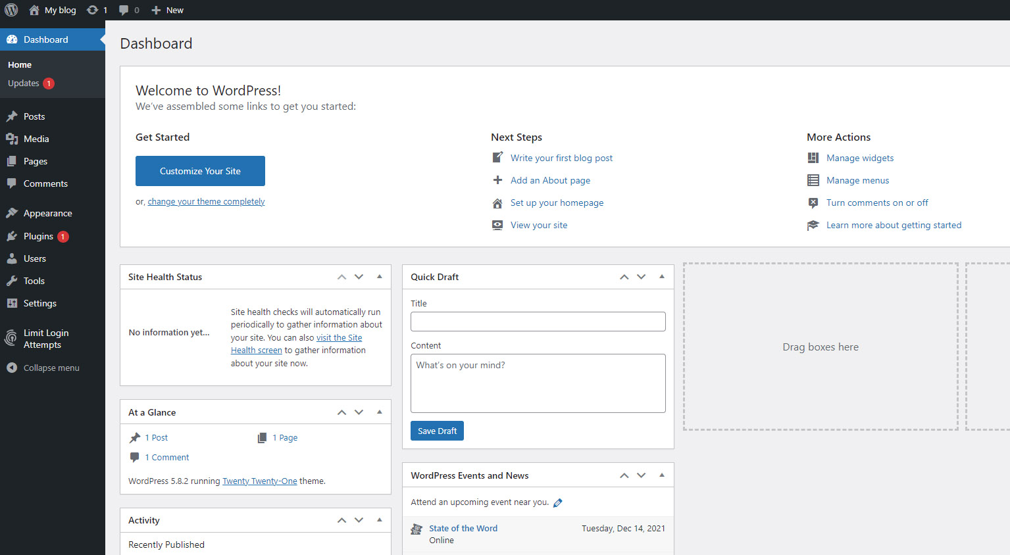Select the Home submenu item
The width and height of the screenshot is (1010, 555).
[x=20, y=65]
